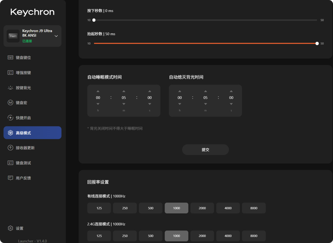Switch to 快捷开启 page
Screen dimensions: 333x243
pos(33,118)
